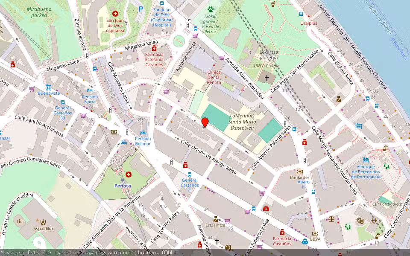Click the "UNED Bizkaia" label
The height and width of the screenshot is (256, 410).
click(x=266, y=66)
